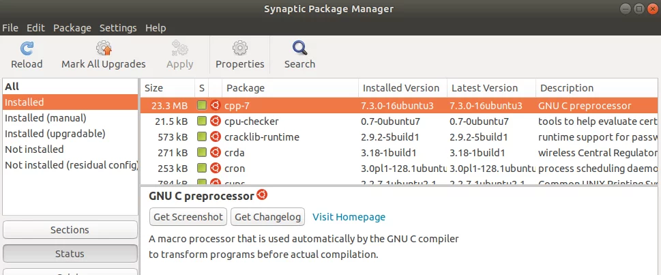The height and width of the screenshot is (275, 661).
Task: Click the Ubuntu support icon beside cpu-checker
Action: (x=215, y=121)
